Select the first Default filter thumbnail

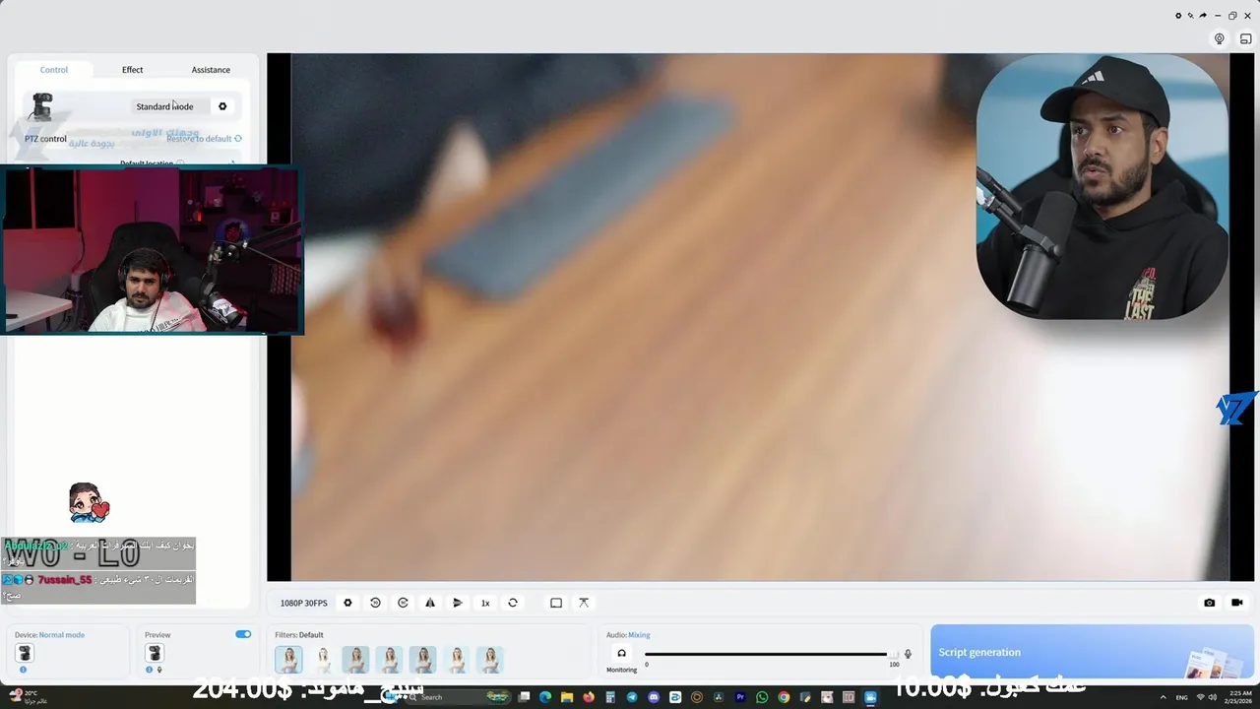tap(288, 659)
